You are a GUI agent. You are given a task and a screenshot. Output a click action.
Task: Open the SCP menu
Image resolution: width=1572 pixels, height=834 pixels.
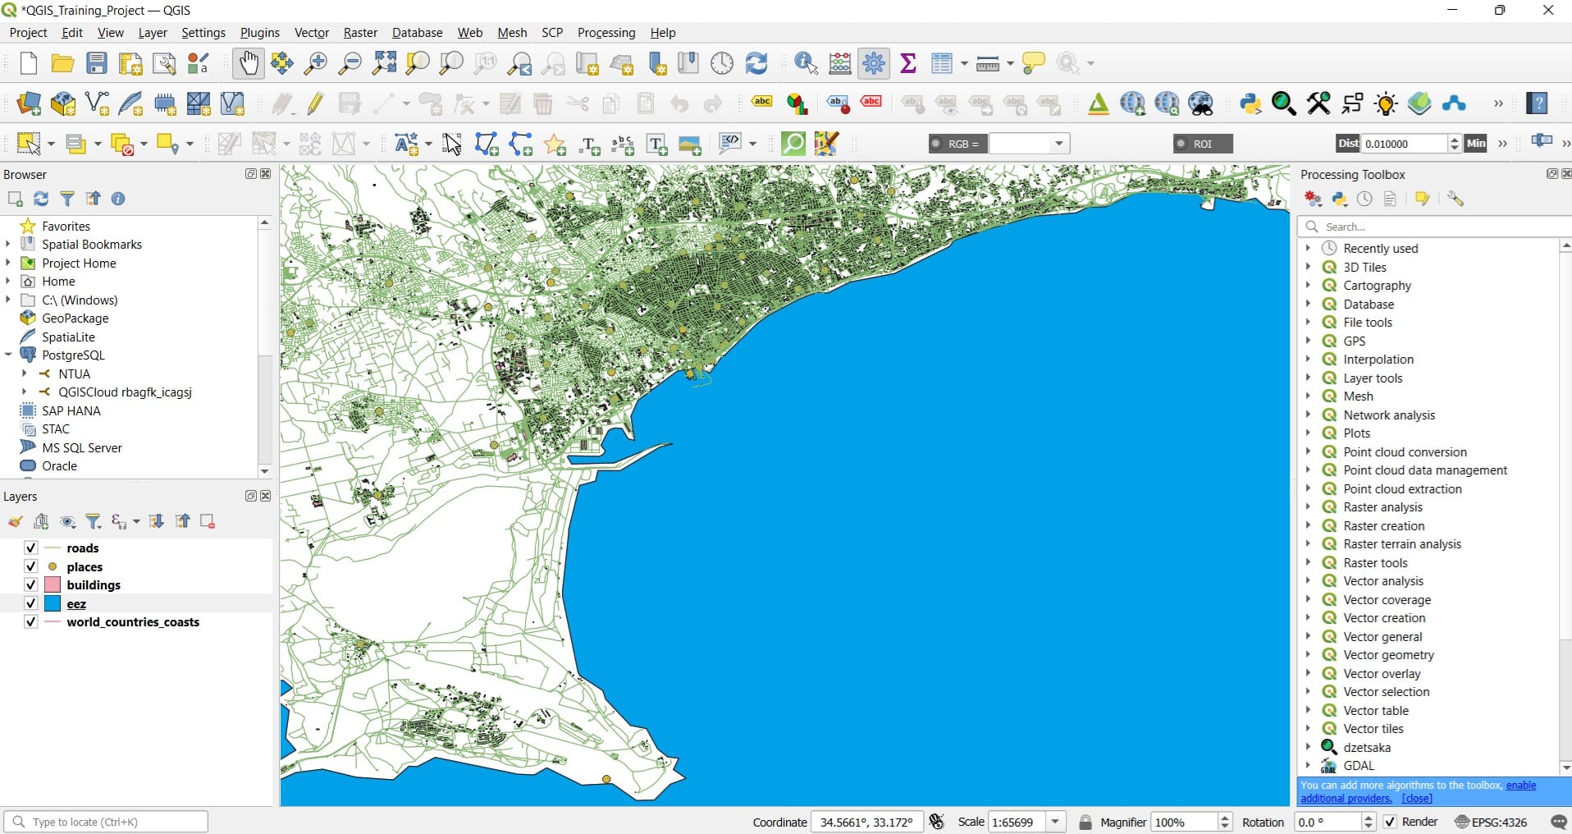point(552,33)
